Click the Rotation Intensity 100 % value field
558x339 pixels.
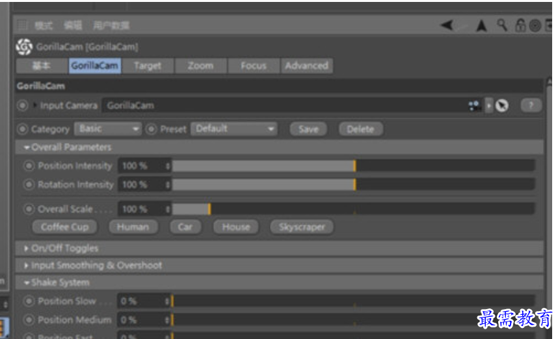click(x=142, y=184)
